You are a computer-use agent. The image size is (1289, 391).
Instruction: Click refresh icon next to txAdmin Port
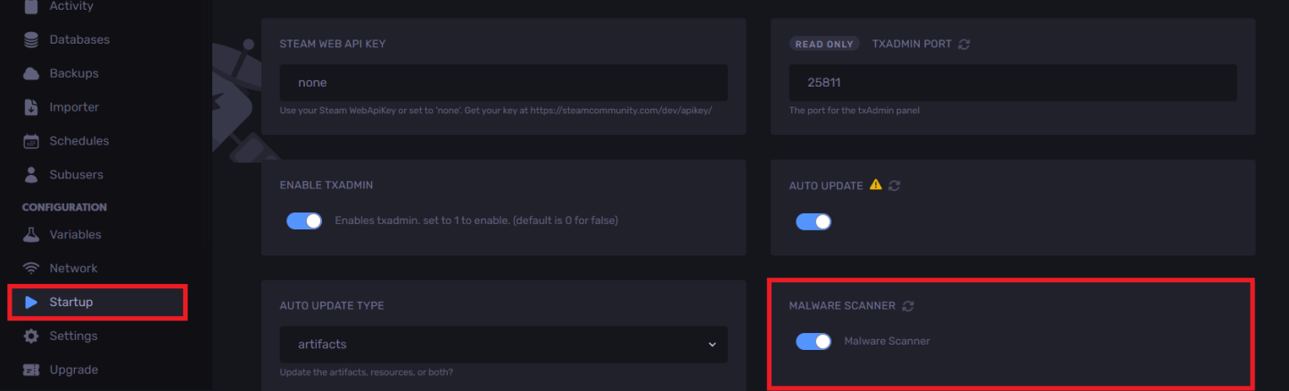(x=964, y=44)
